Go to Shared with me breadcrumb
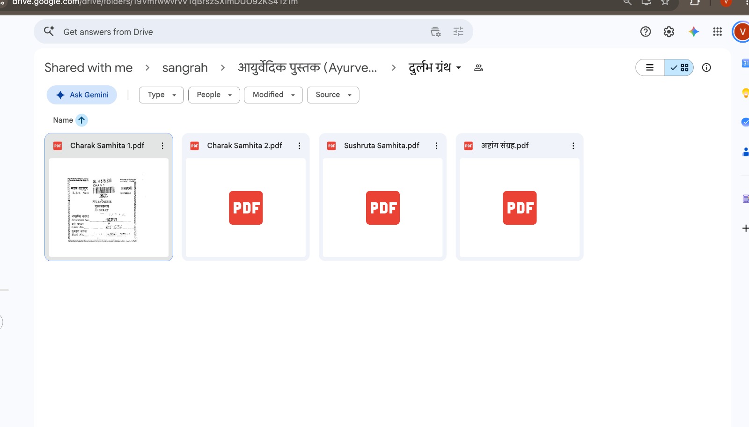This screenshot has height=427, width=749. [88, 67]
